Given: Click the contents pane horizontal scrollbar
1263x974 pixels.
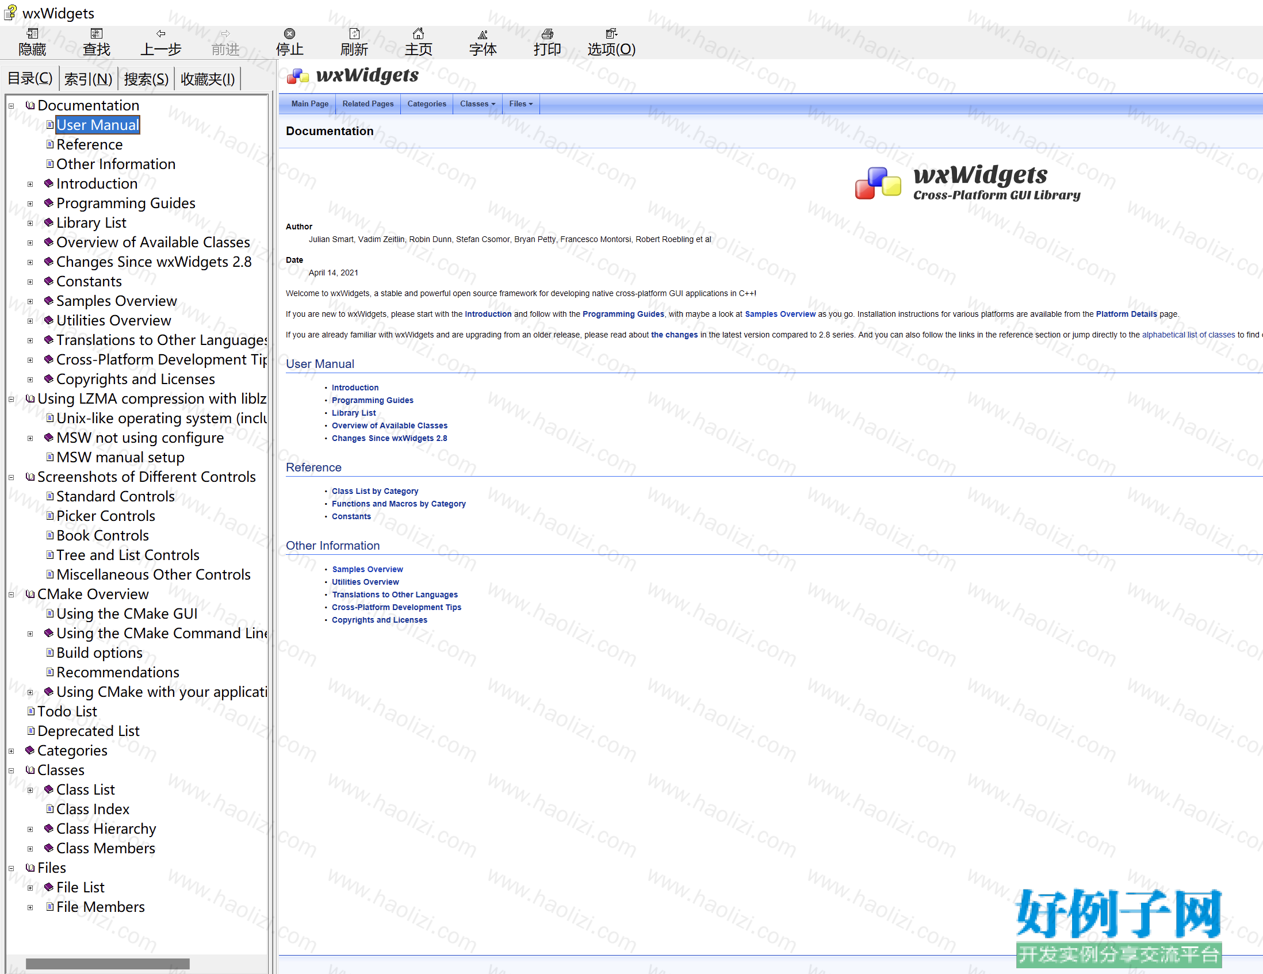Looking at the screenshot, I should coord(108,964).
